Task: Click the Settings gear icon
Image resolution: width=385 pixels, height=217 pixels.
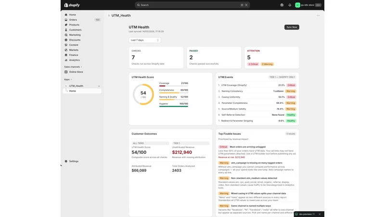Action: (x=66, y=161)
